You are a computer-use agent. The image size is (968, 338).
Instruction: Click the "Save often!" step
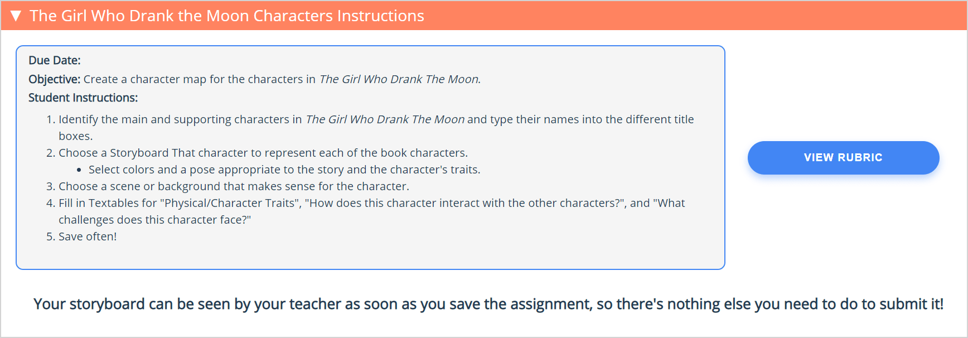point(81,236)
